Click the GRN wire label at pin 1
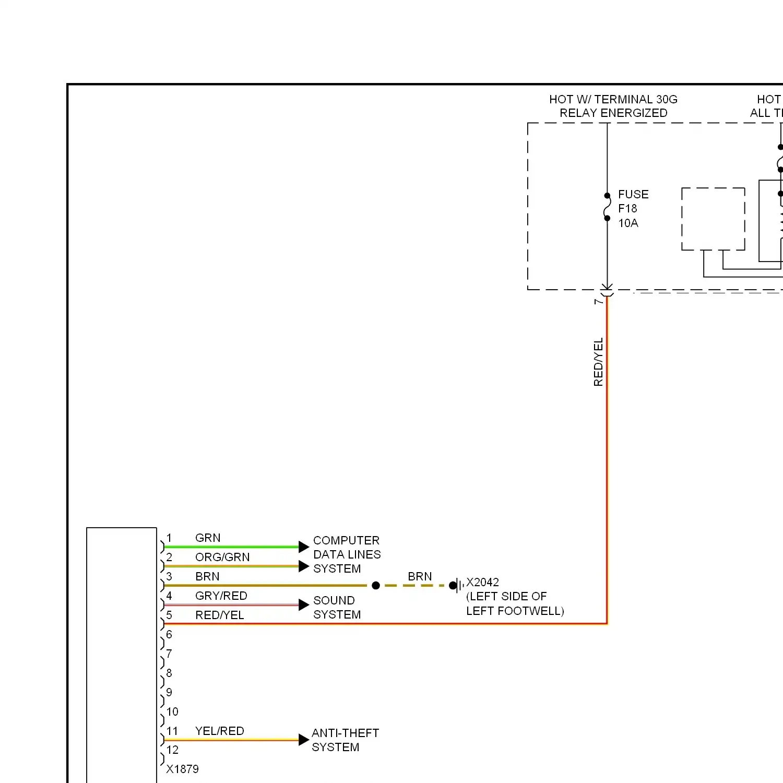The height and width of the screenshot is (783, 783). 208,538
